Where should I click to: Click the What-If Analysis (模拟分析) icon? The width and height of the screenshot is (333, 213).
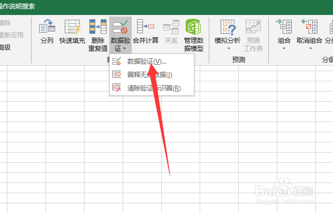tap(228, 27)
